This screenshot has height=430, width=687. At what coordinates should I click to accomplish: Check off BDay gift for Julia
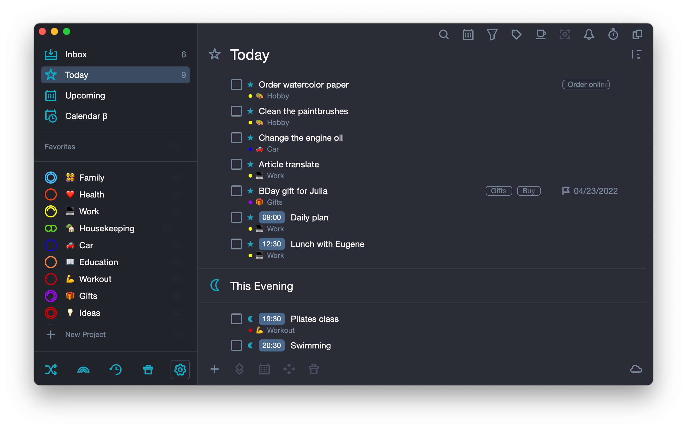pos(236,191)
